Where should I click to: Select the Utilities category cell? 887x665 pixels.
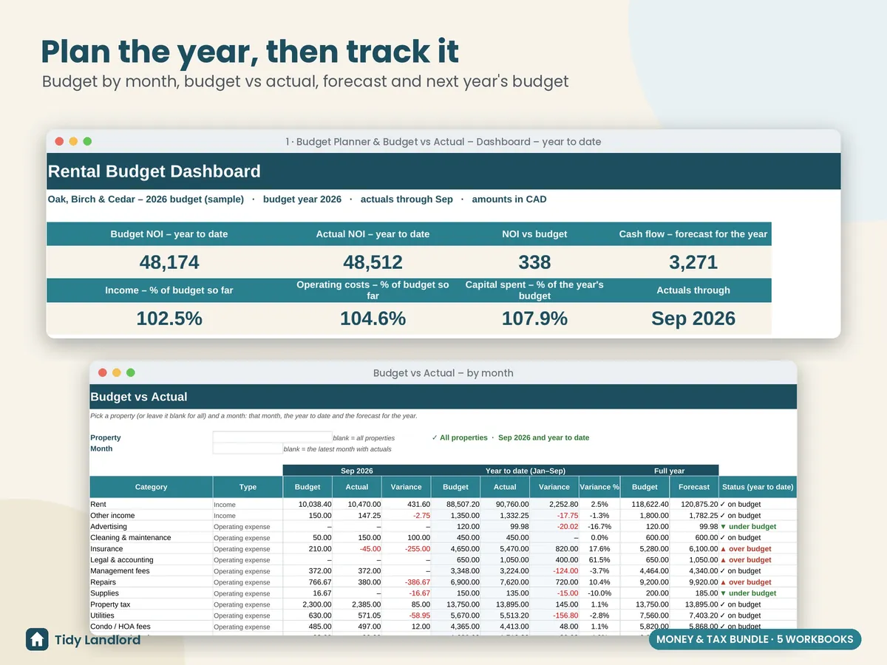pyautogui.click(x=151, y=615)
